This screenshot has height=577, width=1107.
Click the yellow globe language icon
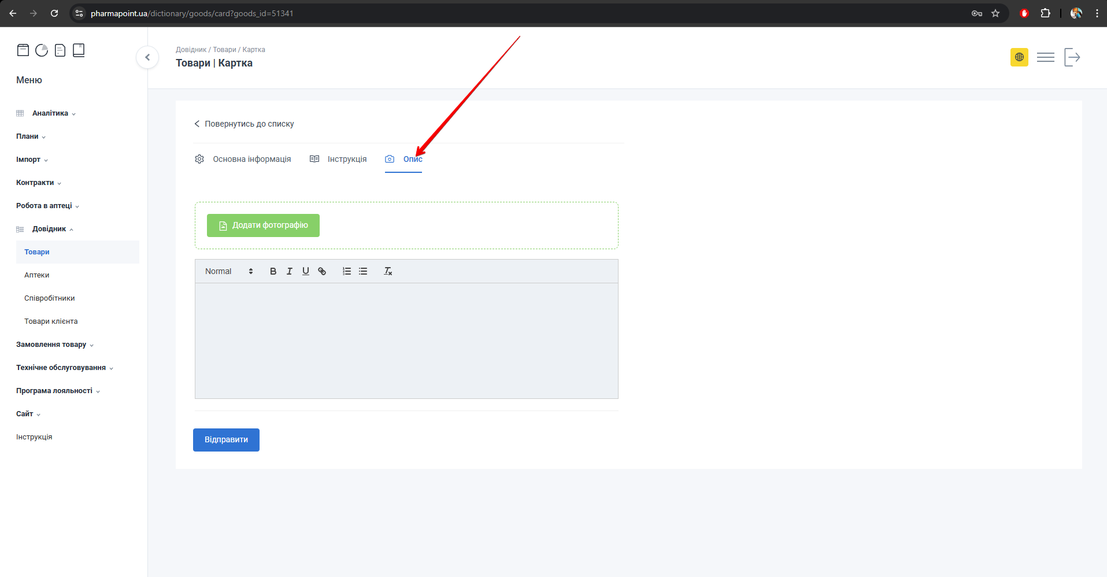click(x=1019, y=57)
